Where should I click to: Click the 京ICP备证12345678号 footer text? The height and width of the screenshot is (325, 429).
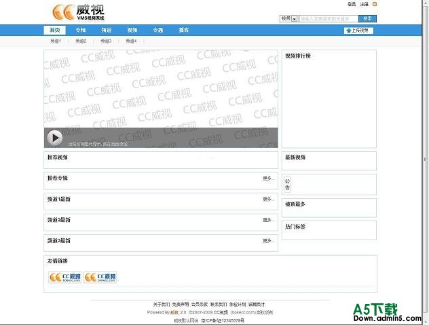(223, 320)
